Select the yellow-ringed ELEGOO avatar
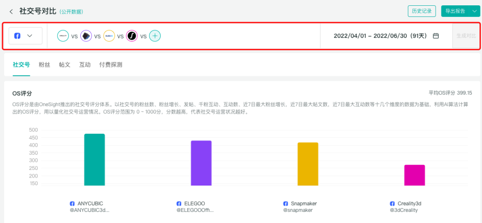 (x=109, y=36)
